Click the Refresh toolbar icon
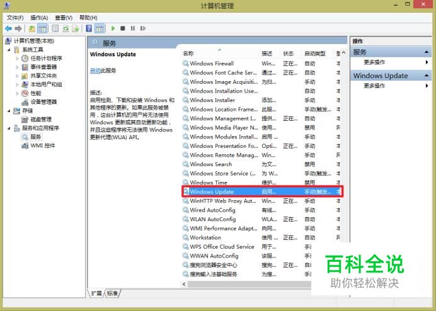 [66, 28]
